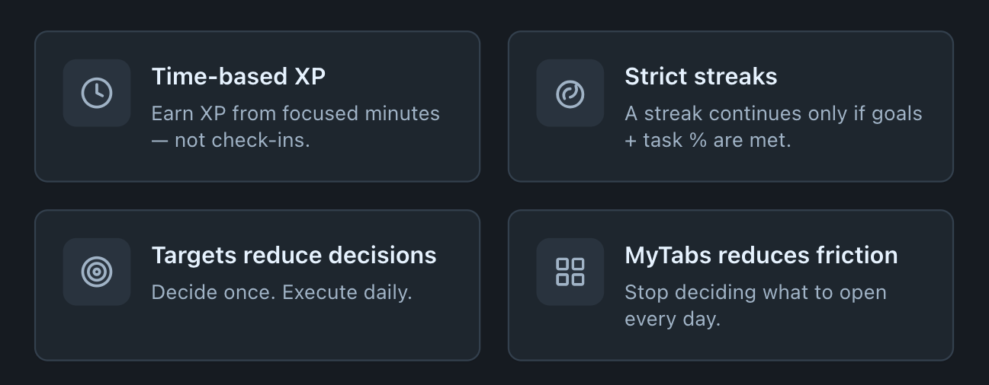
Task: Click the clock icon for Time-based XP
Action: tap(97, 93)
